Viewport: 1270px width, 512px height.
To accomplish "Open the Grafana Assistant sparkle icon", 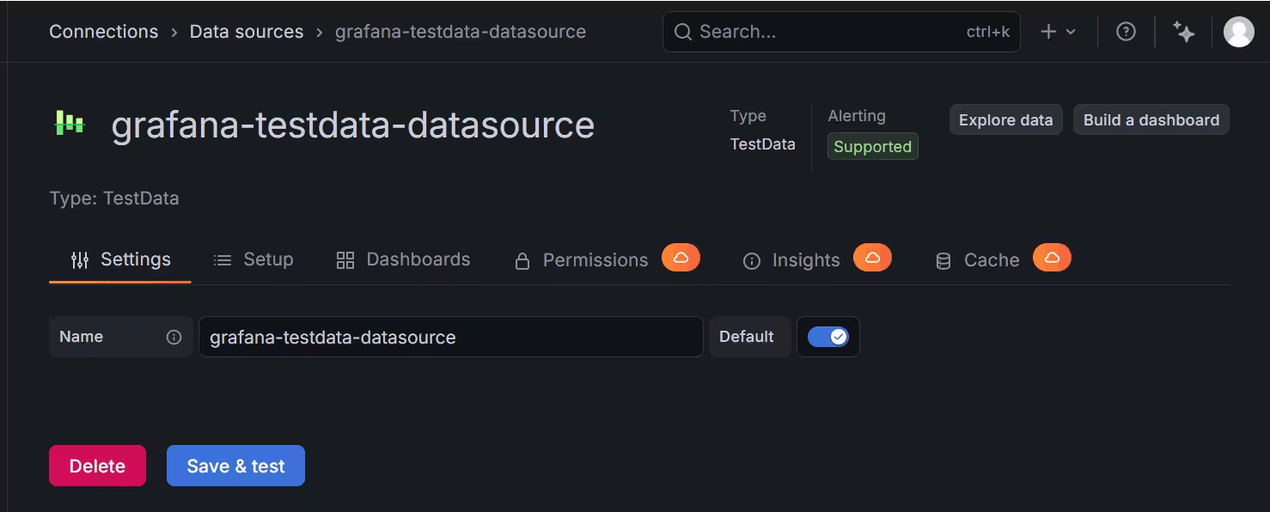I will (1184, 32).
